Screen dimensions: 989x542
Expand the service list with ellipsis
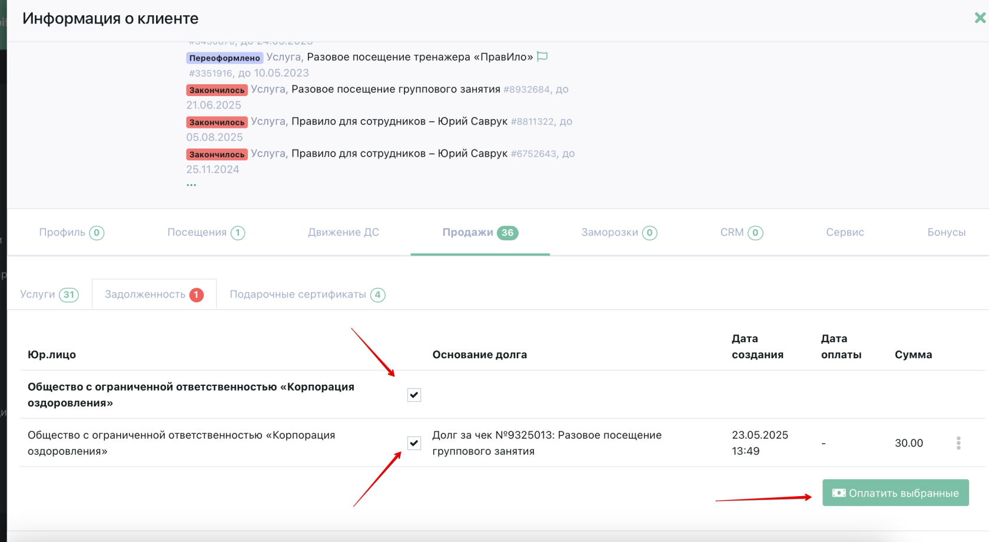[191, 185]
